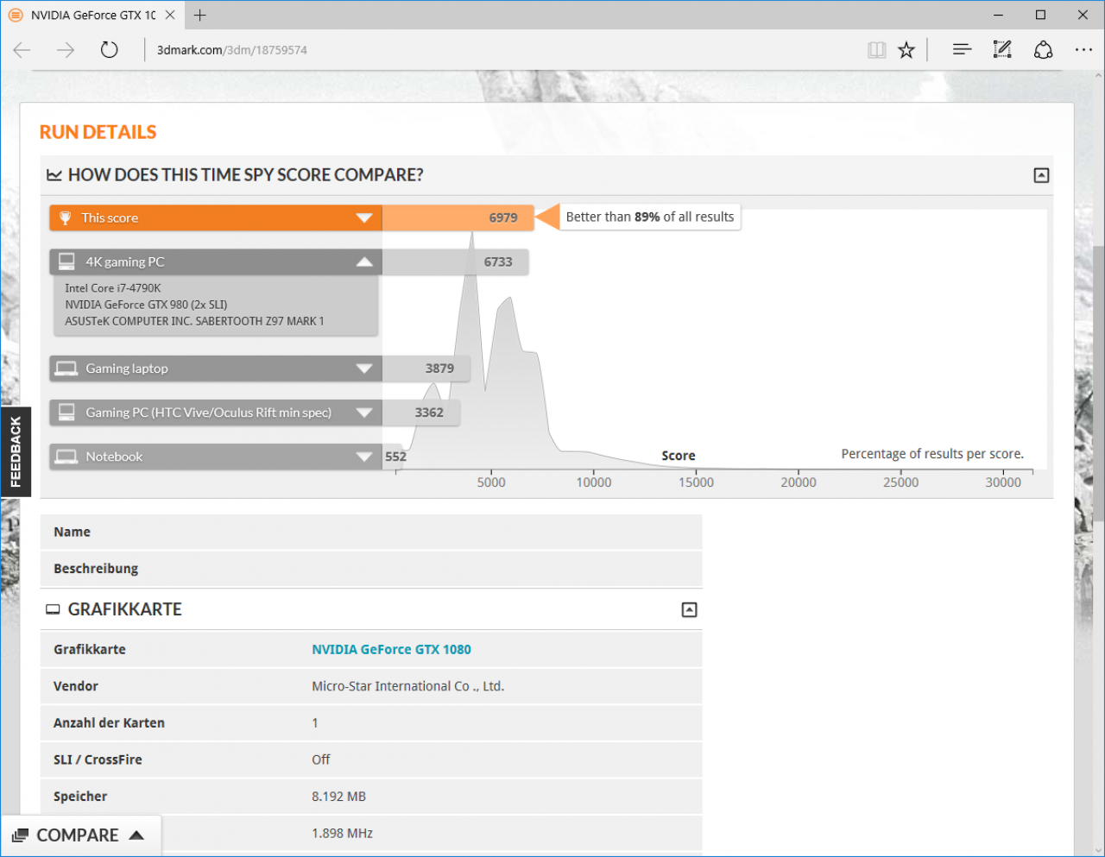Click the Intel Core i7-4790K text
The image size is (1105, 857).
[113, 288]
